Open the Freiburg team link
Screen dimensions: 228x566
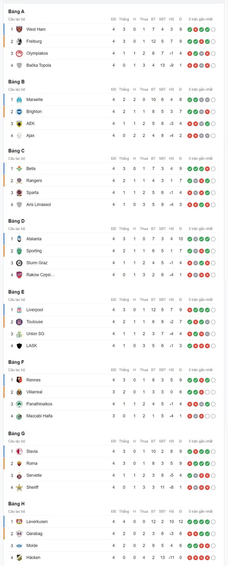pyautogui.click(x=34, y=42)
